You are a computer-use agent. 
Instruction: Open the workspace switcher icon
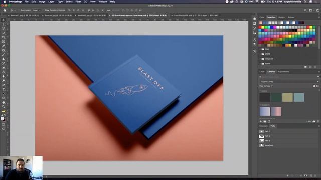pyautogui.click(x=311, y=10)
